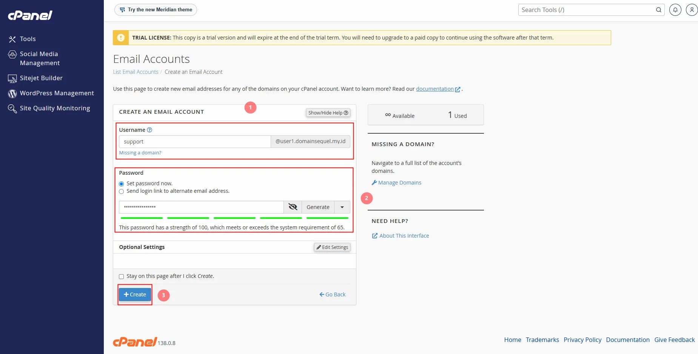Open the user account icon
This screenshot has width=698, height=354.
692,10
